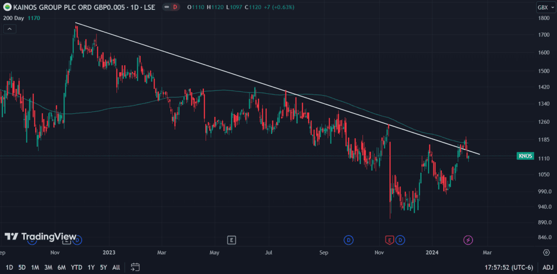Toggle the ADJ adjusted data button
The width and height of the screenshot is (557, 274).
click(x=548, y=268)
